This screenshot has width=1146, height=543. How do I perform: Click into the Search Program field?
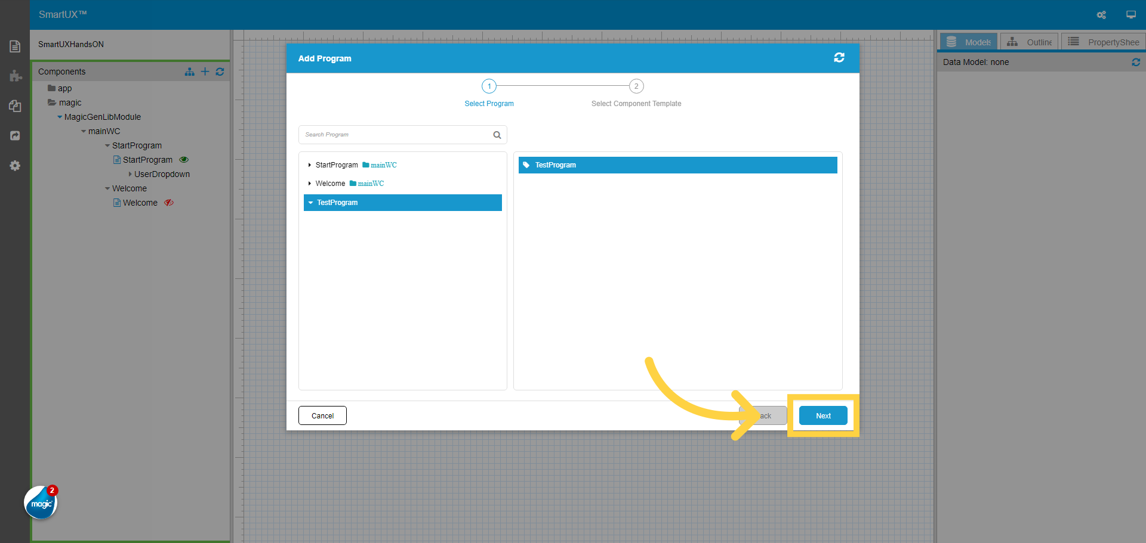click(x=394, y=135)
